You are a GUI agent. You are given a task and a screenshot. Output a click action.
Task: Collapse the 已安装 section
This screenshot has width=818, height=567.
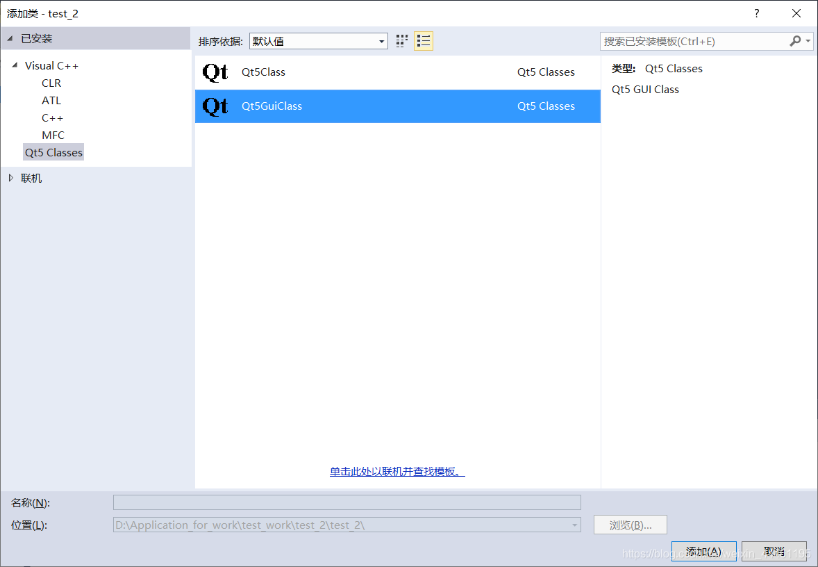(10, 39)
